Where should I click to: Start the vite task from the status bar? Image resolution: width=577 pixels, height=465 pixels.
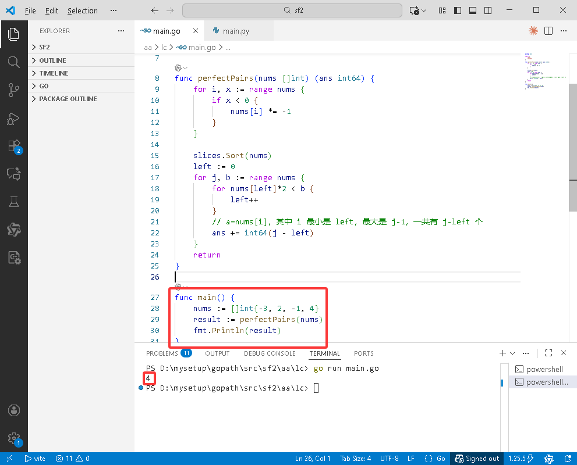35,459
